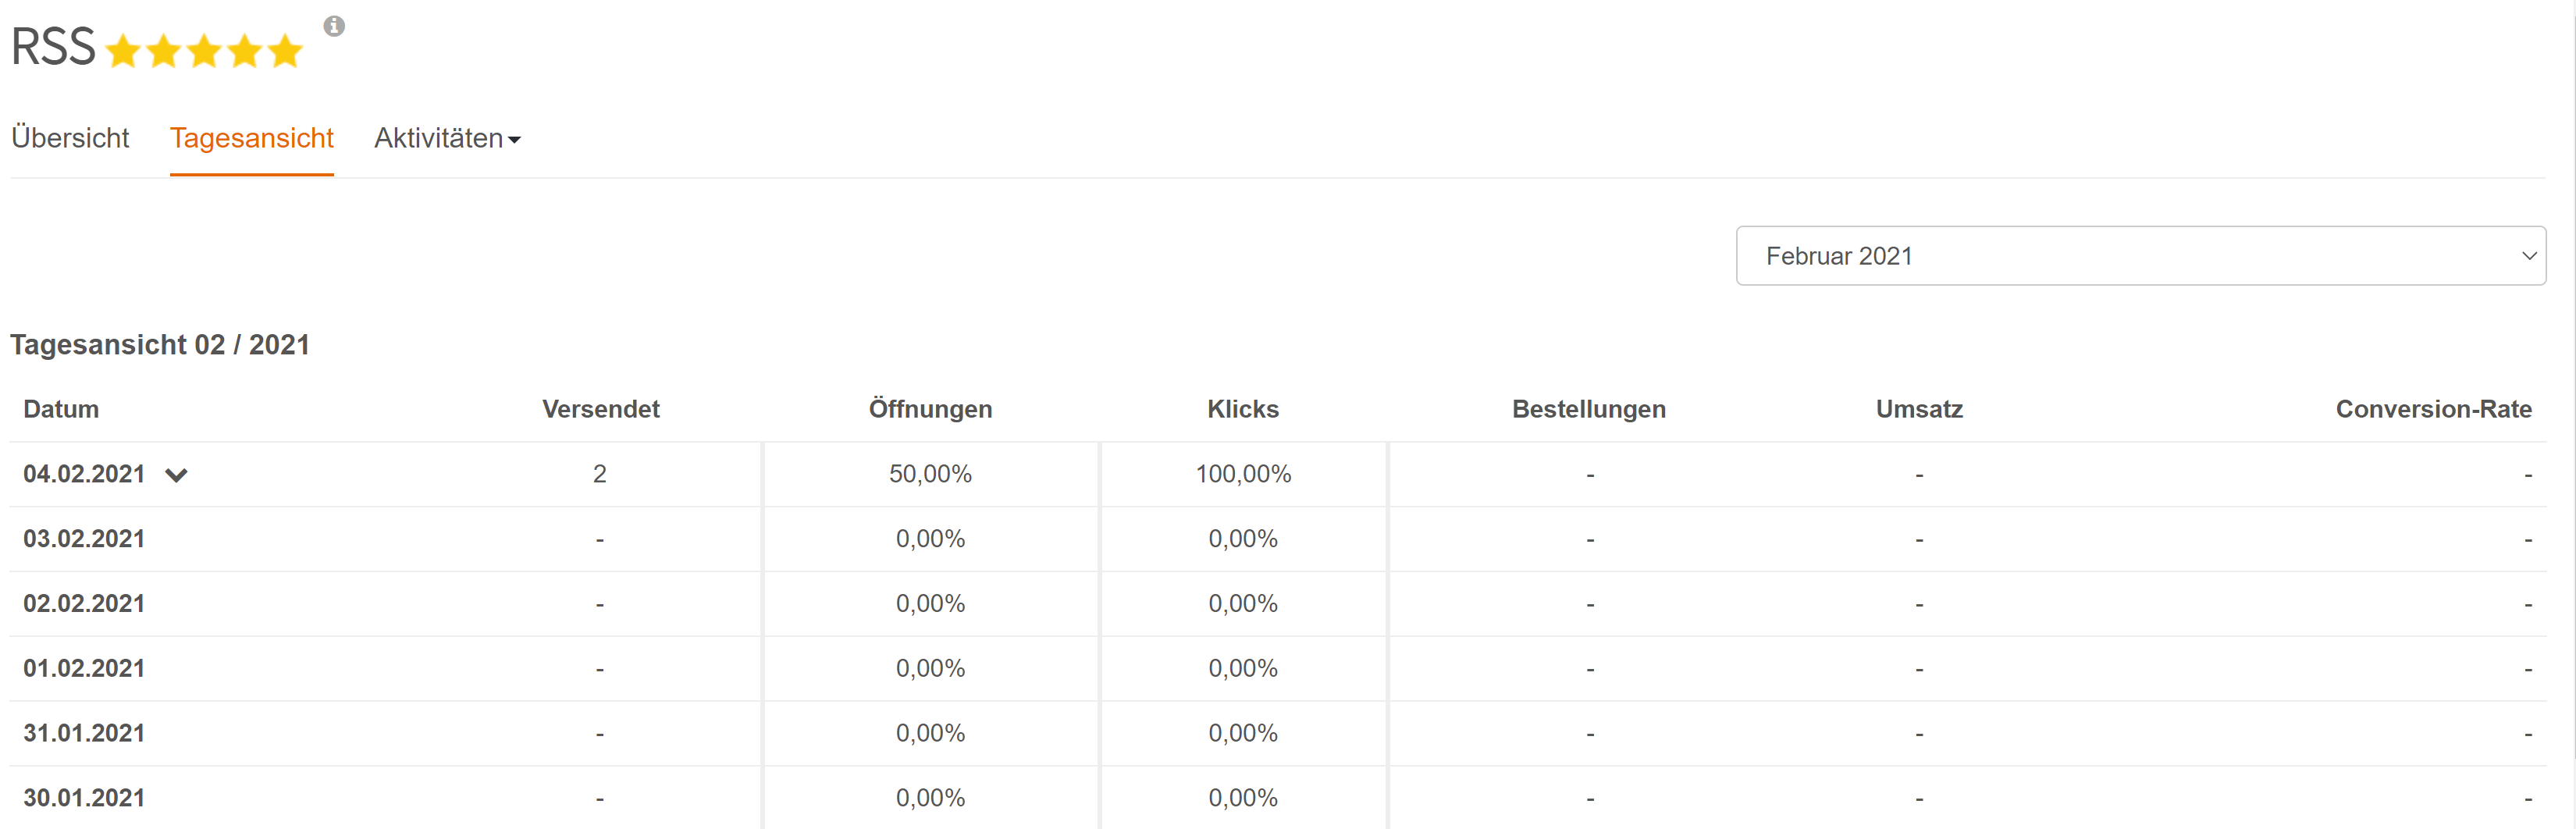Click the third yellow rating star

click(x=204, y=50)
